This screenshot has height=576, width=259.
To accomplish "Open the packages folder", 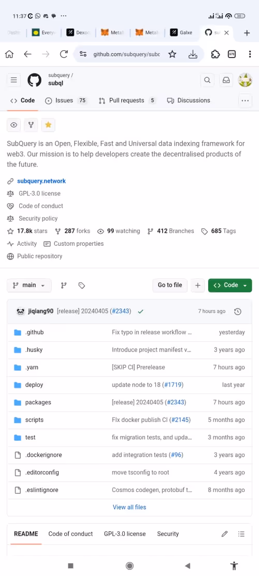I will click(38, 403).
